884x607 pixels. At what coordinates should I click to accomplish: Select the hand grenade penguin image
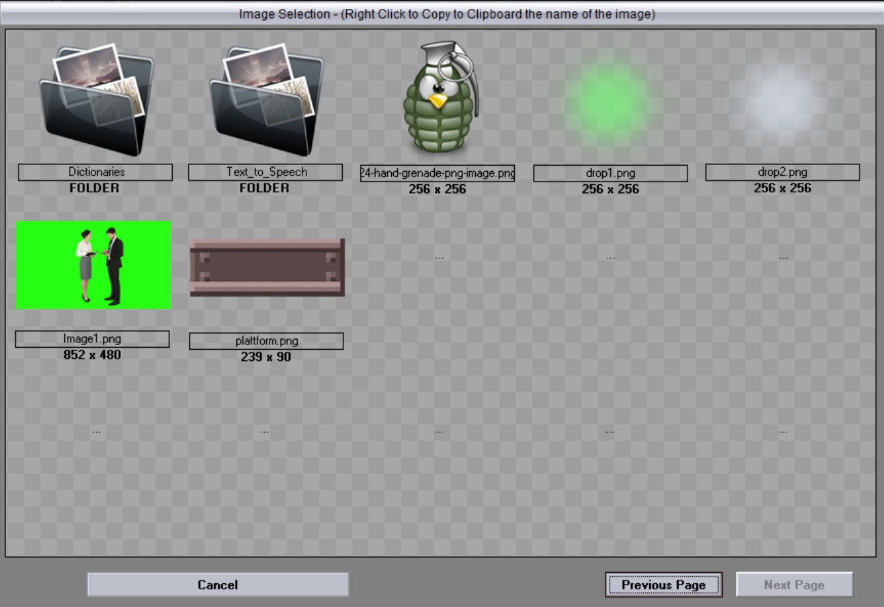point(441,98)
